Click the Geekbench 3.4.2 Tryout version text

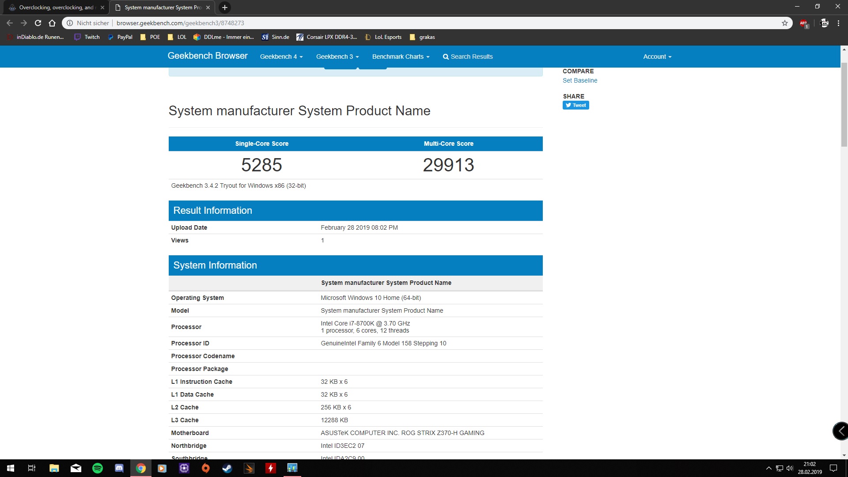tap(238, 185)
